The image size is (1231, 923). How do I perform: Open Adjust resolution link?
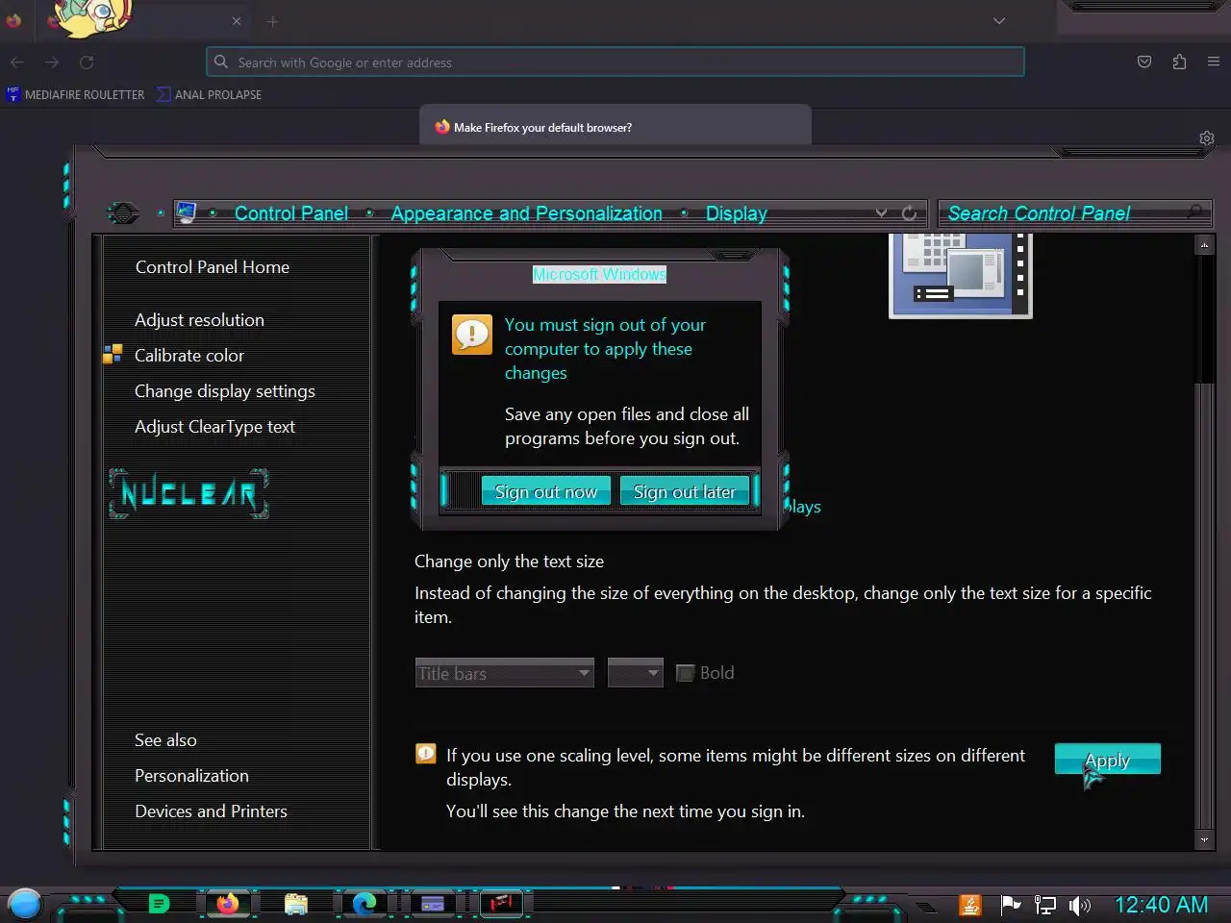pos(199,320)
